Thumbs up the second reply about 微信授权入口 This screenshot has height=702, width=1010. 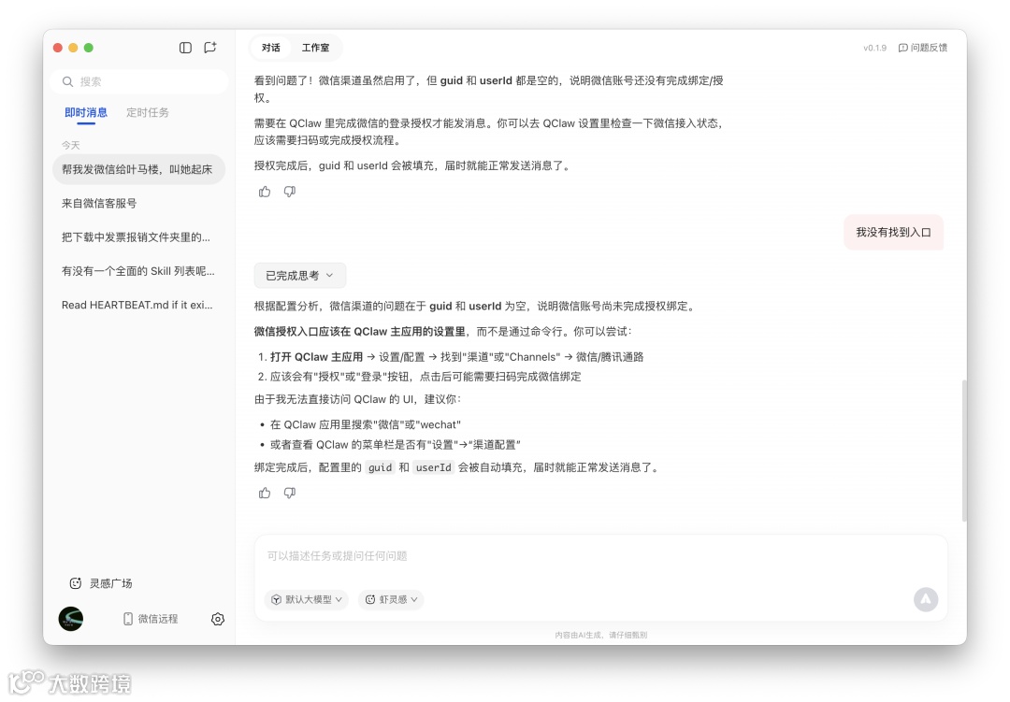click(265, 493)
